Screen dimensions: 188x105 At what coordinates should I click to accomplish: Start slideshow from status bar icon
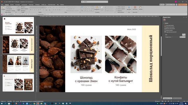pos(171,101)
